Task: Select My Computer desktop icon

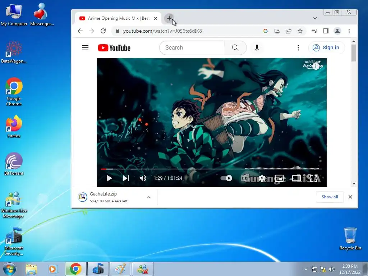Action: coord(14,14)
